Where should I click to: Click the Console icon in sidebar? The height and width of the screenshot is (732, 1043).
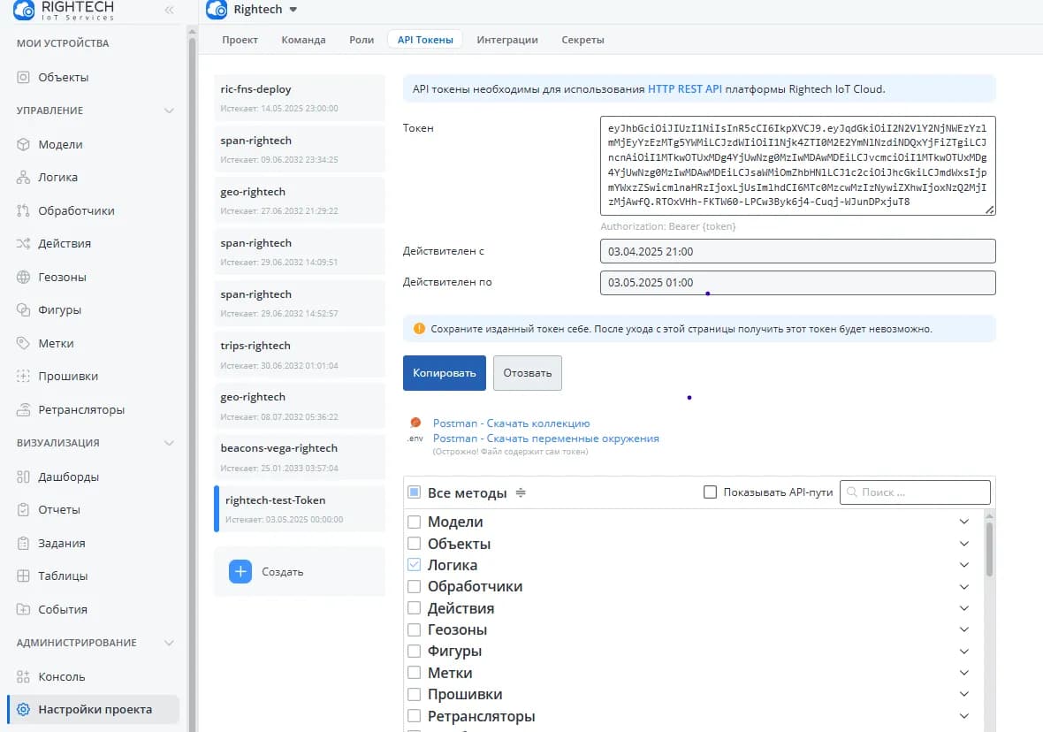tap(24, 676)
